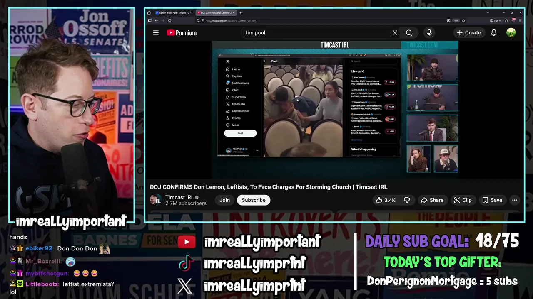
Task: Click the browser address bar URL
Action: (x=232, y=21)
